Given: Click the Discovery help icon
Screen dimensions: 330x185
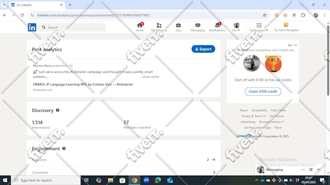Looking at the screenshot, I should point(57,110).
